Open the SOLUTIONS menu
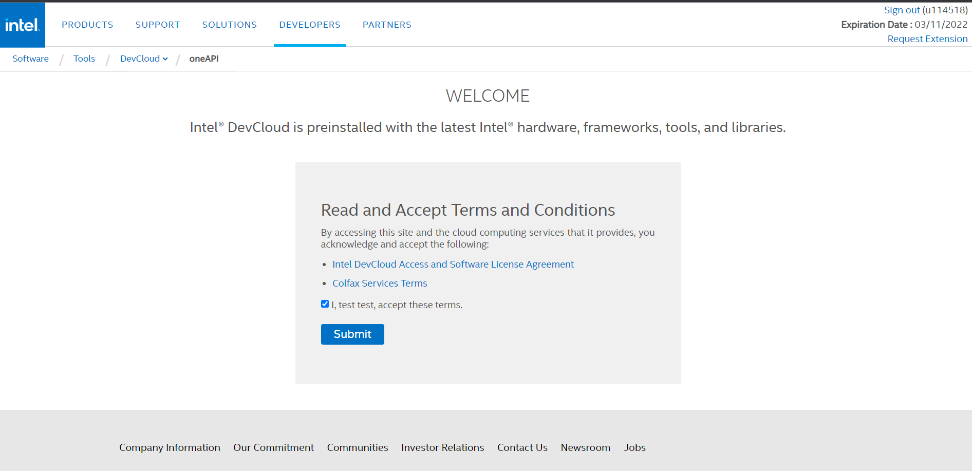972x471 pixels. (x=230, y=25)
